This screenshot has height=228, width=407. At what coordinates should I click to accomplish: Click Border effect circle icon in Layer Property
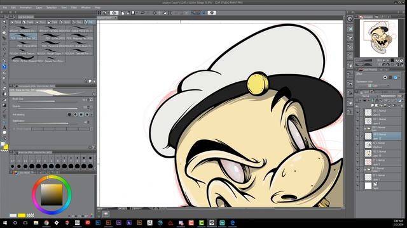(x=385, y=77)
